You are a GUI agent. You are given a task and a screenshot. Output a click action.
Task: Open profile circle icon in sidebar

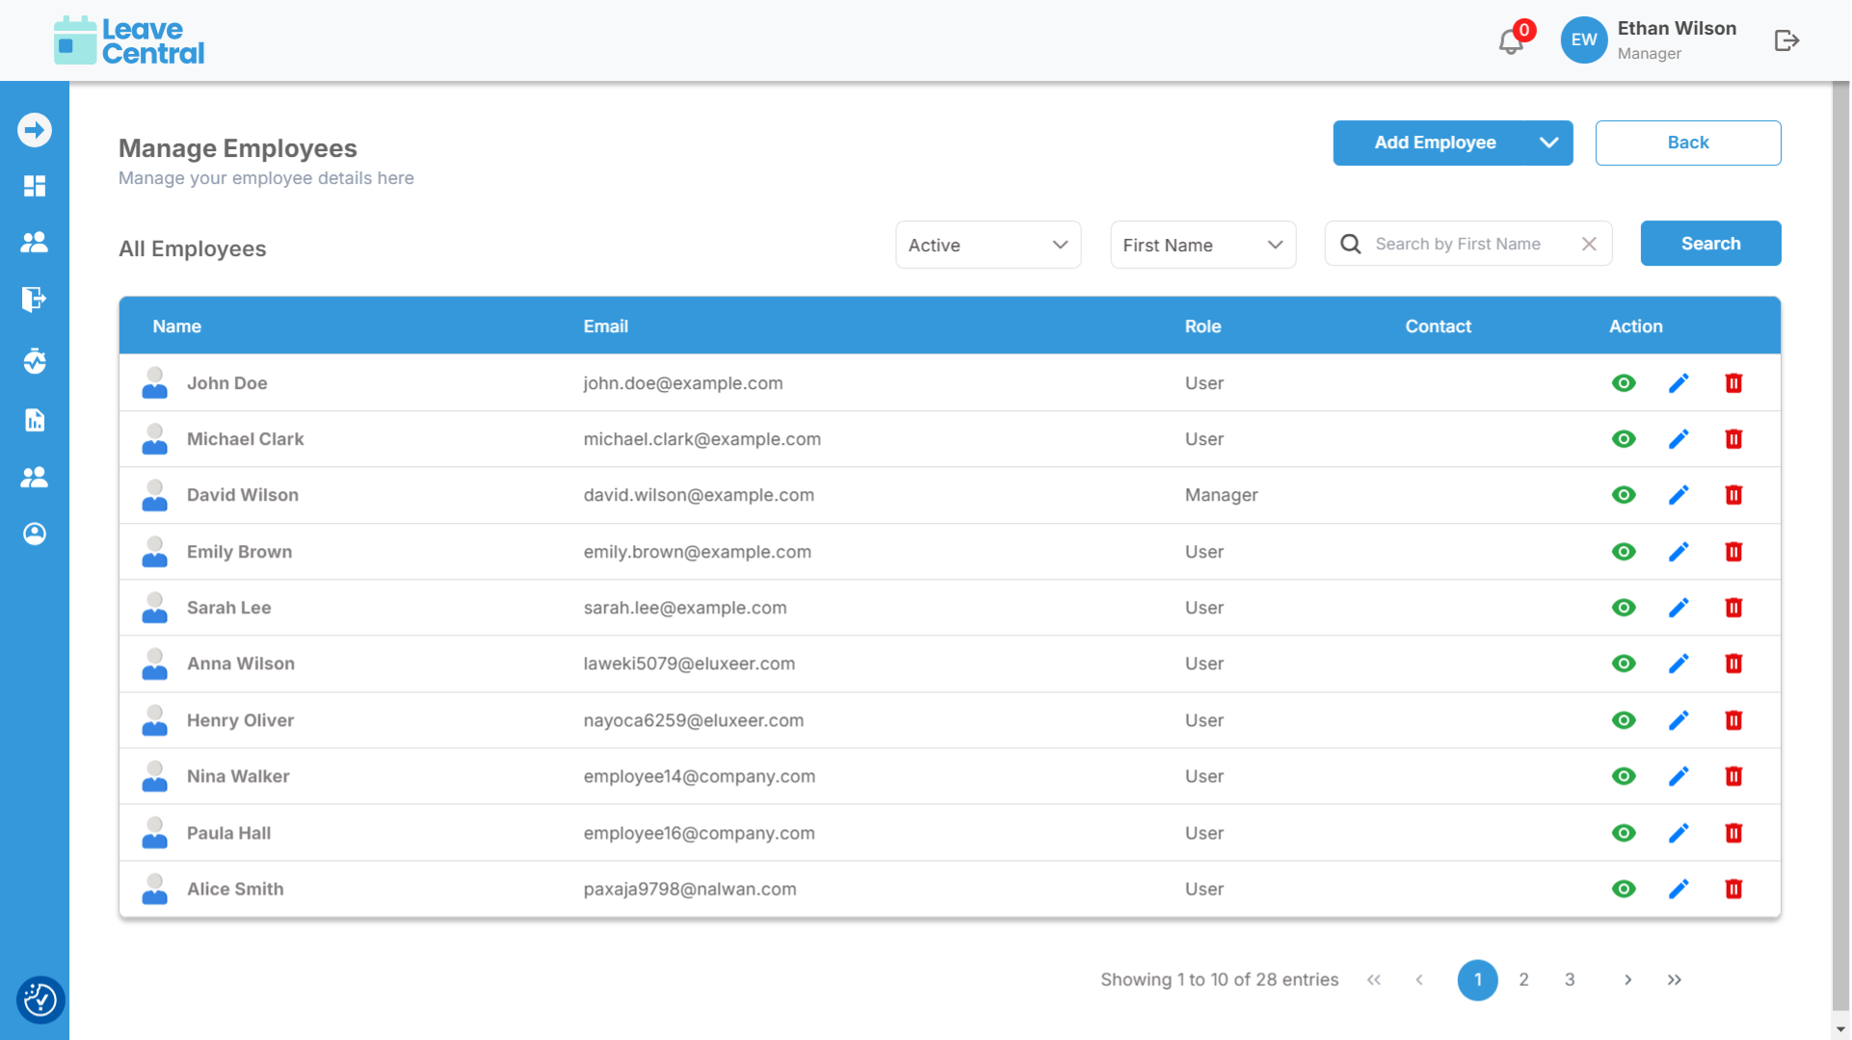(x=35, y=533)
